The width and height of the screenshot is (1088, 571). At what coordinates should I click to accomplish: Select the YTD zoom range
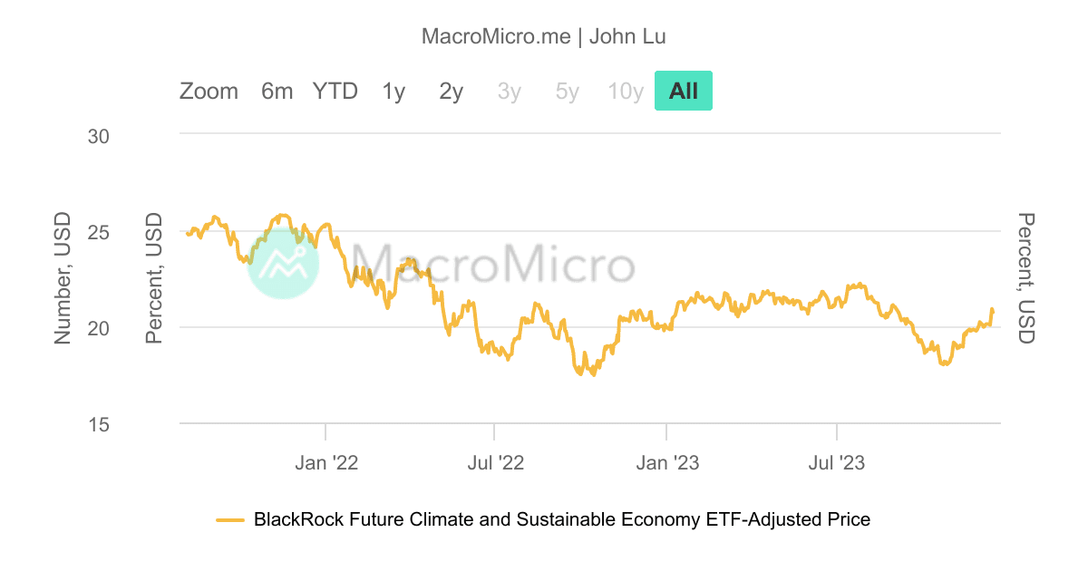335,92
